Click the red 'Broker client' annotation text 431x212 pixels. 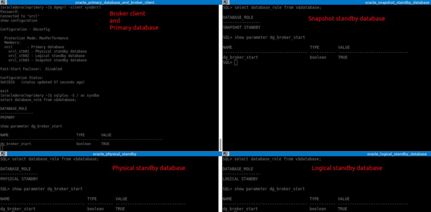point(128,13)
